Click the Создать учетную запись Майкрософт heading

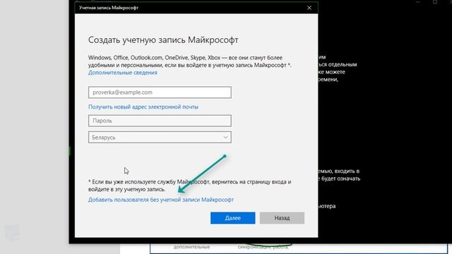point(163,40)
